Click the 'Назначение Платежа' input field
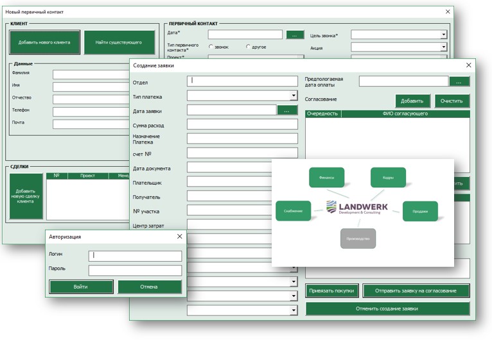 coord(242,139)
